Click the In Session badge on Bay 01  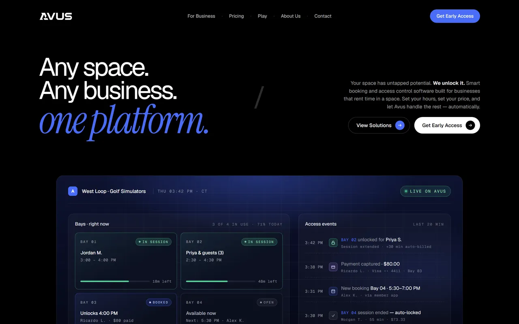[154, 242]
